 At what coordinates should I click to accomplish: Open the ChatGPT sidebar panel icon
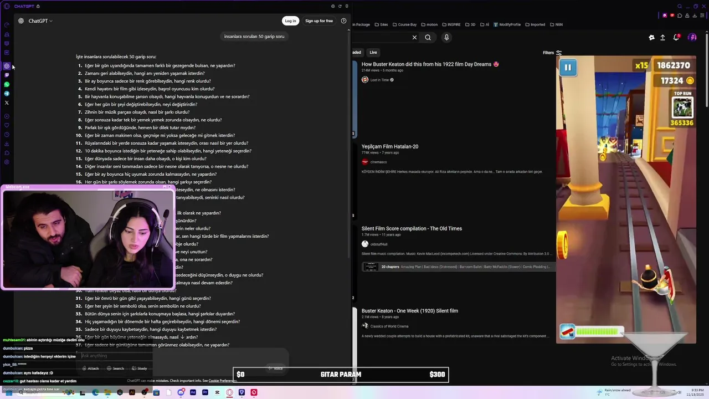[x=7, y=66]
